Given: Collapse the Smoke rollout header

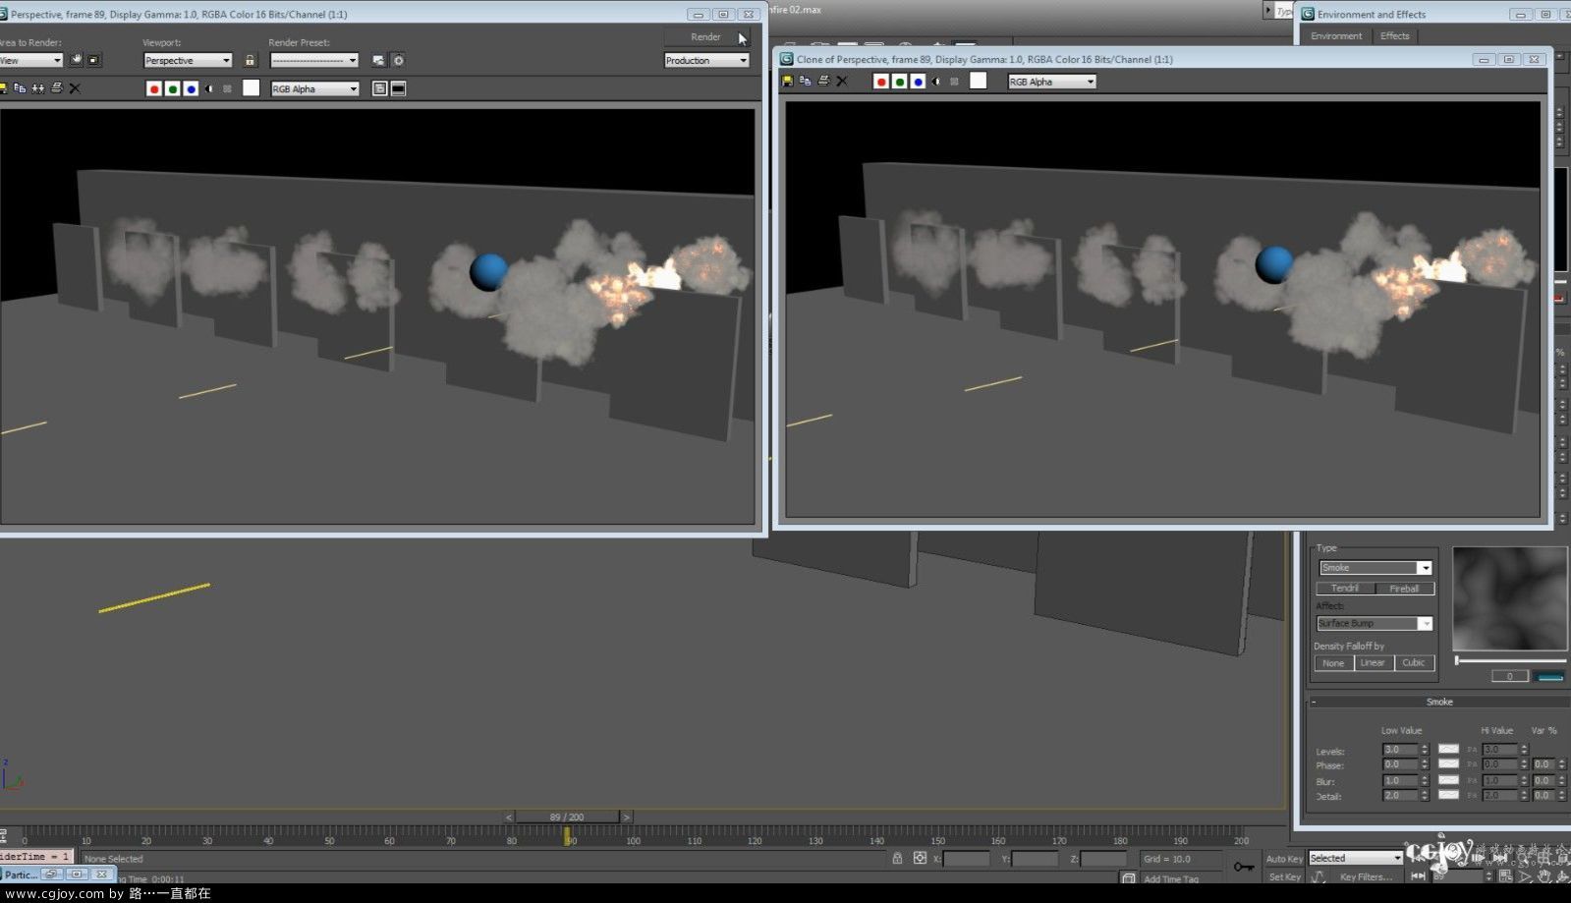Looking at the screenshot, I should tap(1439, 702).
